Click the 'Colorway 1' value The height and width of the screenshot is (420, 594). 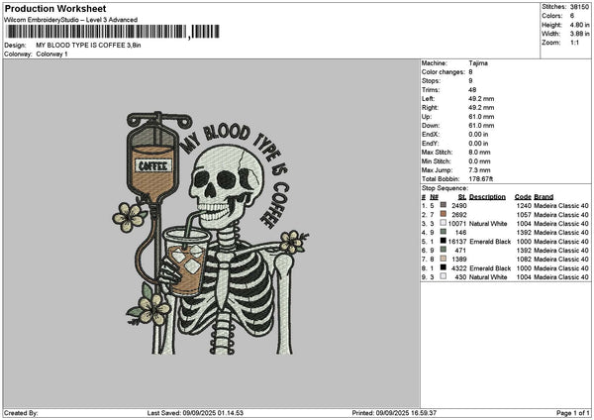tap(51, 54)
